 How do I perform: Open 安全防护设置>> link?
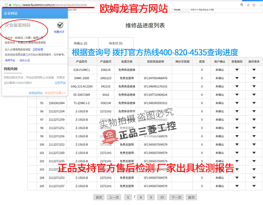coord(55,93)
